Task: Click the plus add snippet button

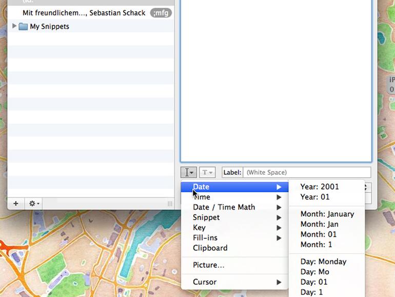Action: [16, 203]
